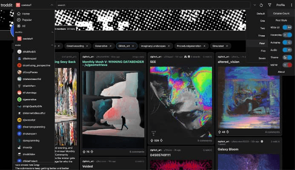Go to the Popular feed
Viewport: 295px width, 170px height.
tap(24, 20)
